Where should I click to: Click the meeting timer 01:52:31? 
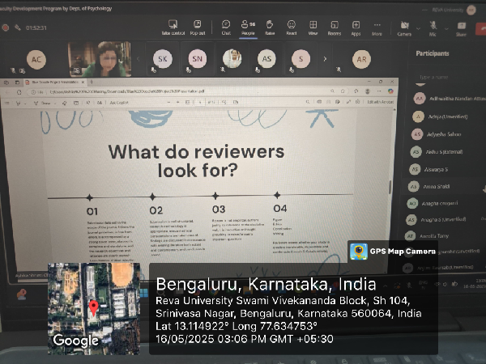point(36,28)
